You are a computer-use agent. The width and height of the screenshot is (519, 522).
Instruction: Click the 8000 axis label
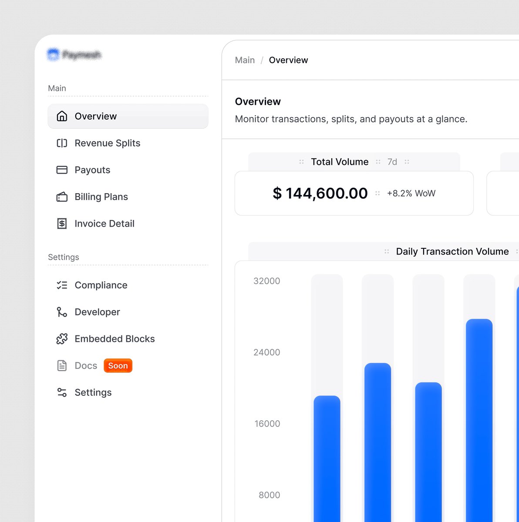click(270, 495)
